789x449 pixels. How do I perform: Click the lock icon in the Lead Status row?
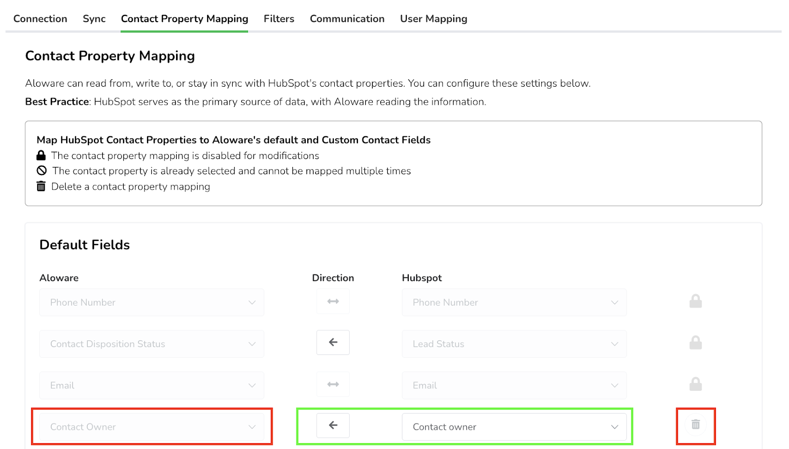tap(696, 342)
